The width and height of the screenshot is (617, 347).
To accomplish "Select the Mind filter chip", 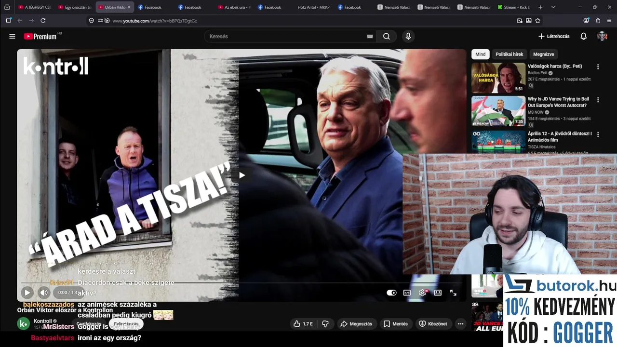I will tap(480, 54).
